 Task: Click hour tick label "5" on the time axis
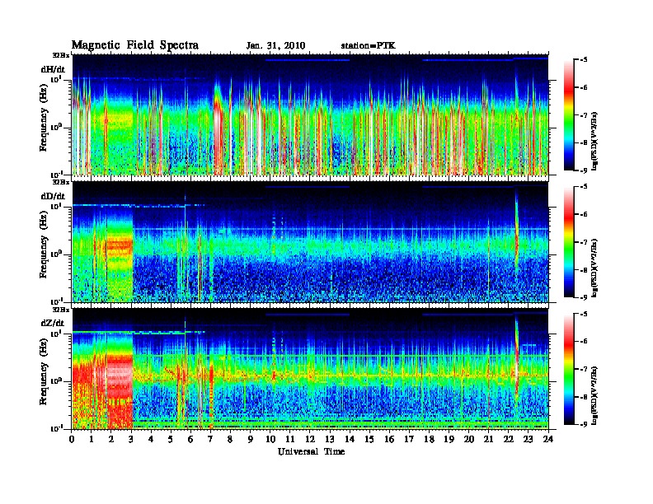coord(171,440)
